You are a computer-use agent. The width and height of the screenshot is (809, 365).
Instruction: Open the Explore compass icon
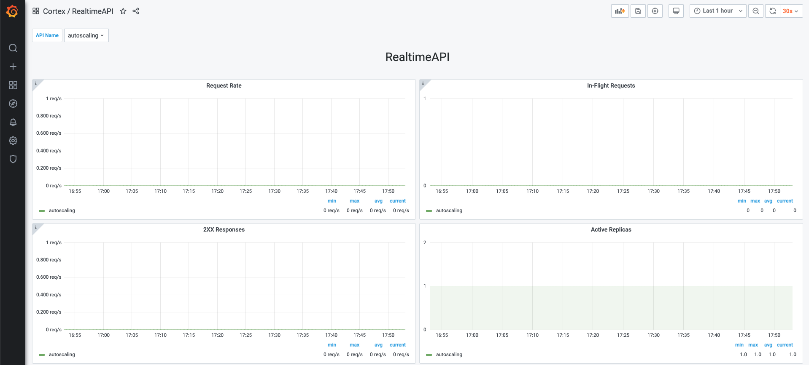pyautogui.click(x=13, y=104)
